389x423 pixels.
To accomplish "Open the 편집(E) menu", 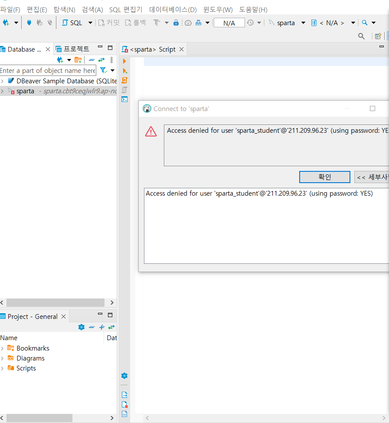I will [x=37, y=10].
